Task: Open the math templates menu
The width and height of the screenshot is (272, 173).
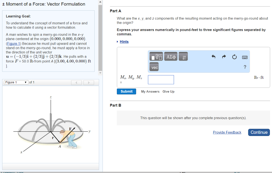Action: coord(156,56)
